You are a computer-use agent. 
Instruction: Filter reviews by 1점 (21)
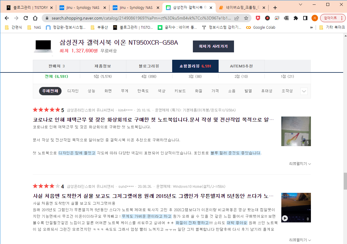[x=288, y=77]
